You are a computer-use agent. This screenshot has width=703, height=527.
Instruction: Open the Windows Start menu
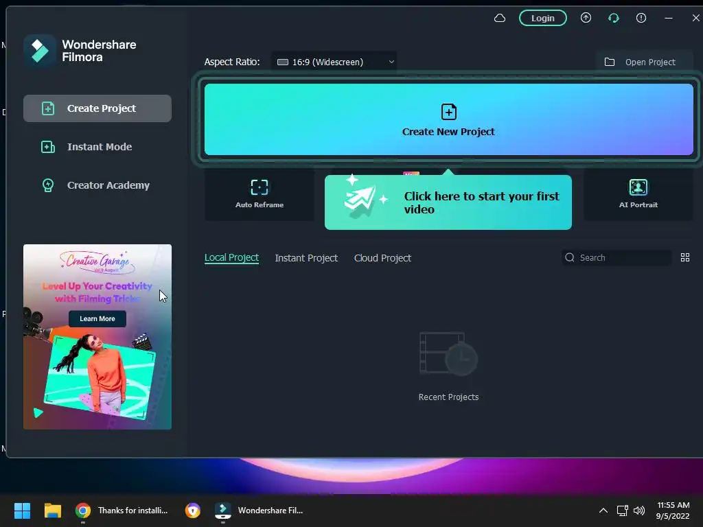[x=22, y=511]
